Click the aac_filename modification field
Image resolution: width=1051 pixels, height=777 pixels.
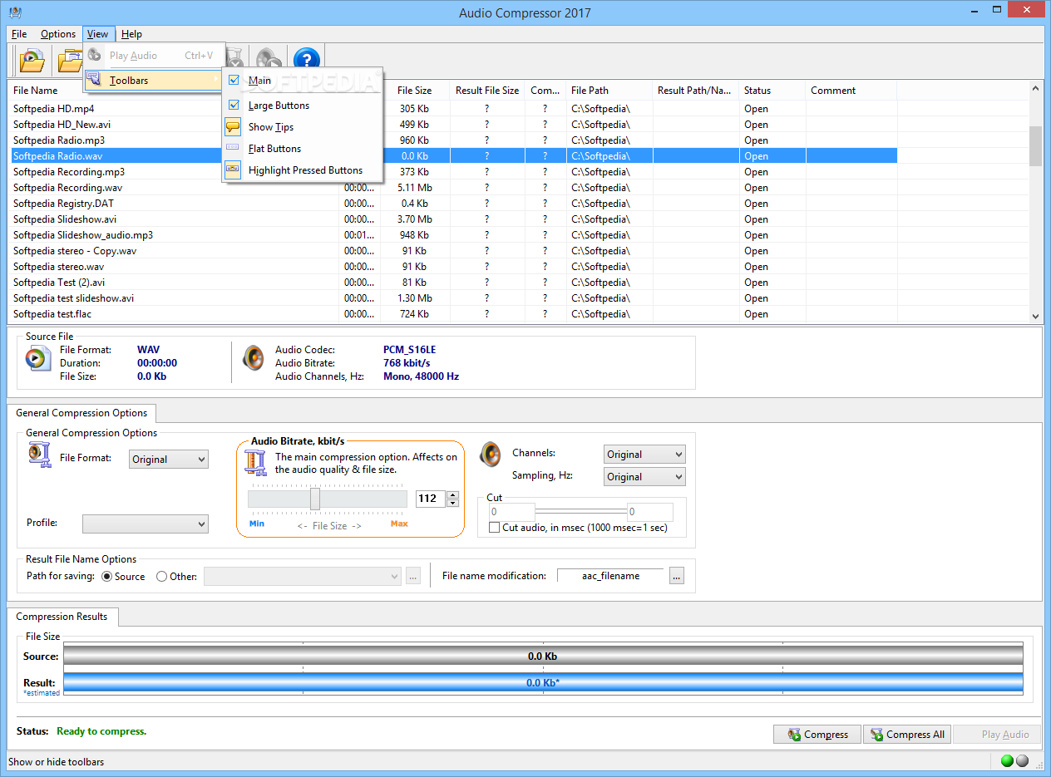click(x=611, y=576)
